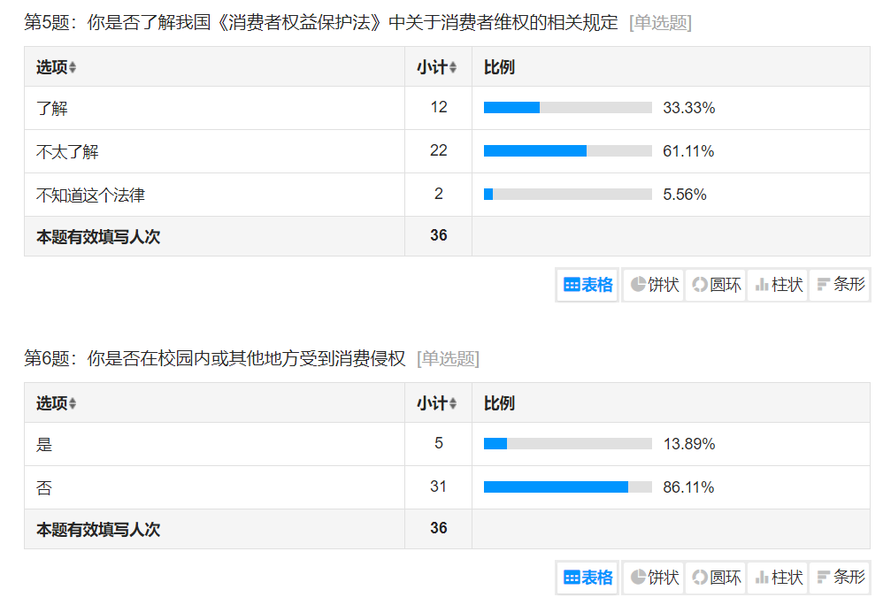Click the question 6 title text

click(x=214, y=359)
